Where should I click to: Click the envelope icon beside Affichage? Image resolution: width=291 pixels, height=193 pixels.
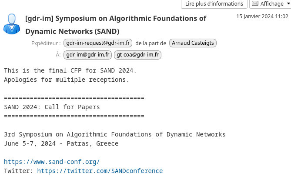pos(255,3)
